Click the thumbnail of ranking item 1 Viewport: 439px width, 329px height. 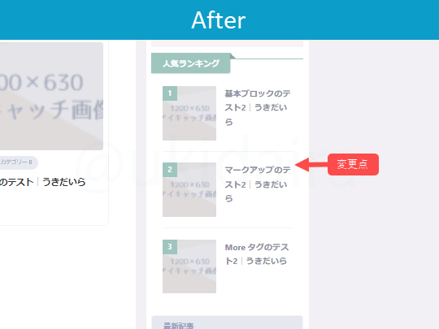coord(189,113)
